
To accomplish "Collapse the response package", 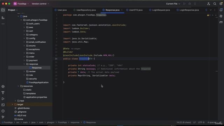I will click(24, 64).
